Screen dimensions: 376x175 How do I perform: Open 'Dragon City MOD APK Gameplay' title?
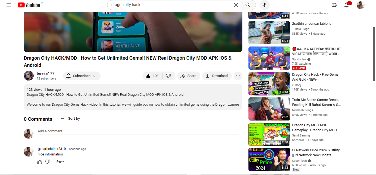tap(316, 128)
